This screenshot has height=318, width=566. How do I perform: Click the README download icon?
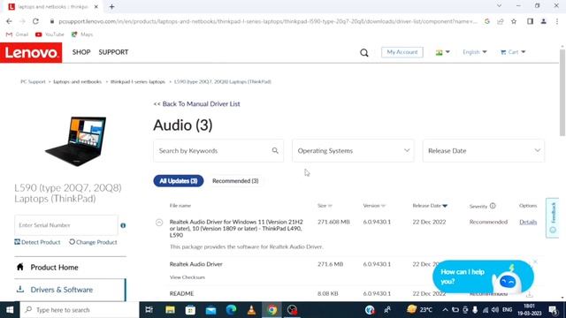pos(529,294)
